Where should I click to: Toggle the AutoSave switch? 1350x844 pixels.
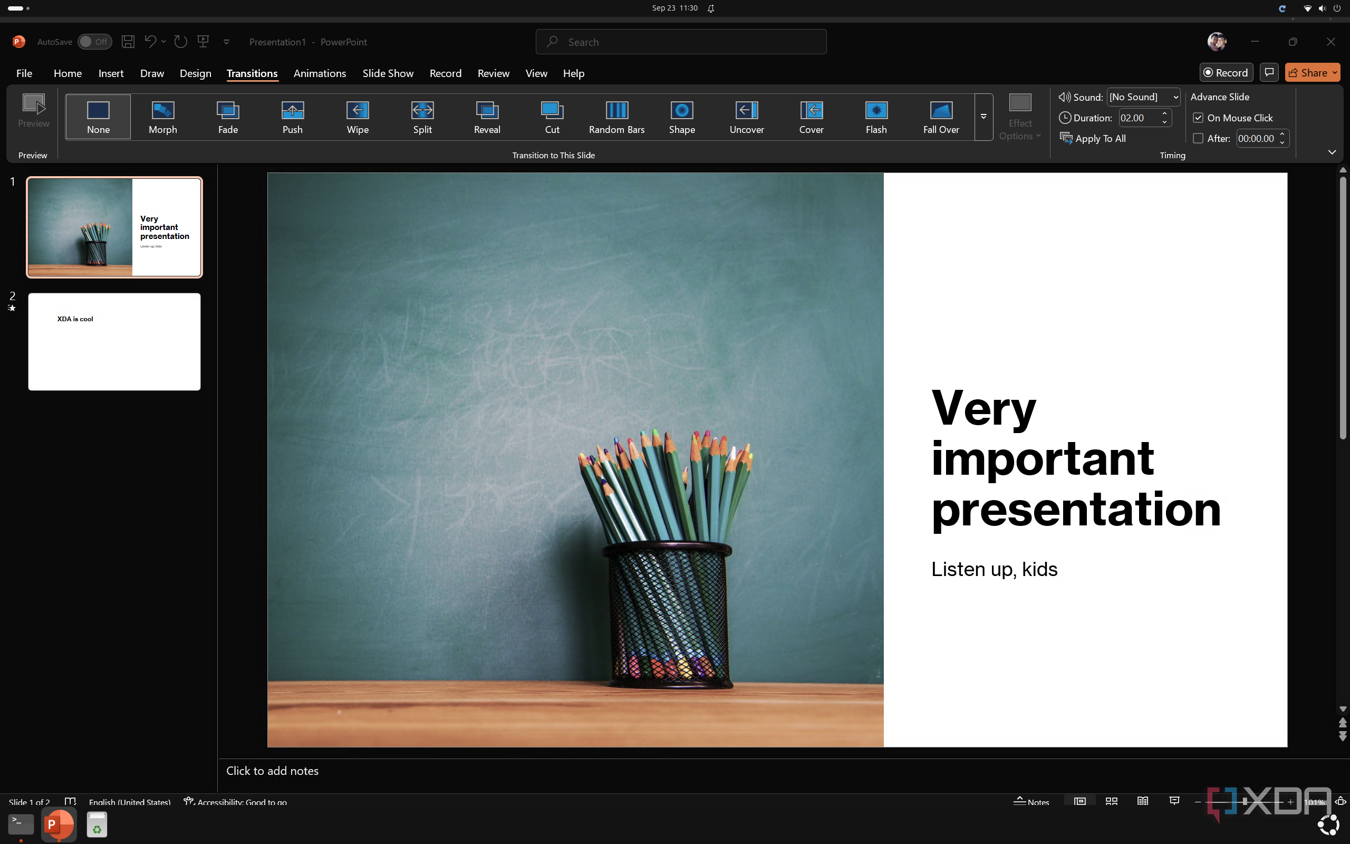coord(94,42)
